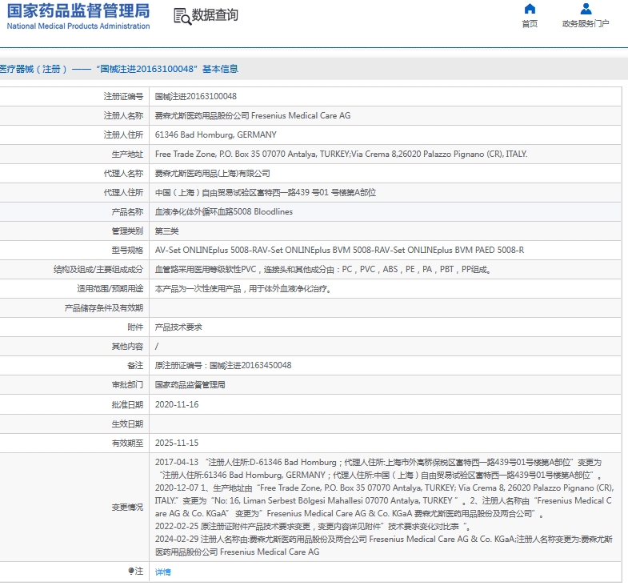The image size is (628, 586).
Task: Click the 第三类 management category value
Action: pos(166,231)
